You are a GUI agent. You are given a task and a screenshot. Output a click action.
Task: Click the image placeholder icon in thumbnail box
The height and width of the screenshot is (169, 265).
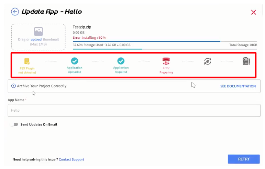[x=38, y=32]
